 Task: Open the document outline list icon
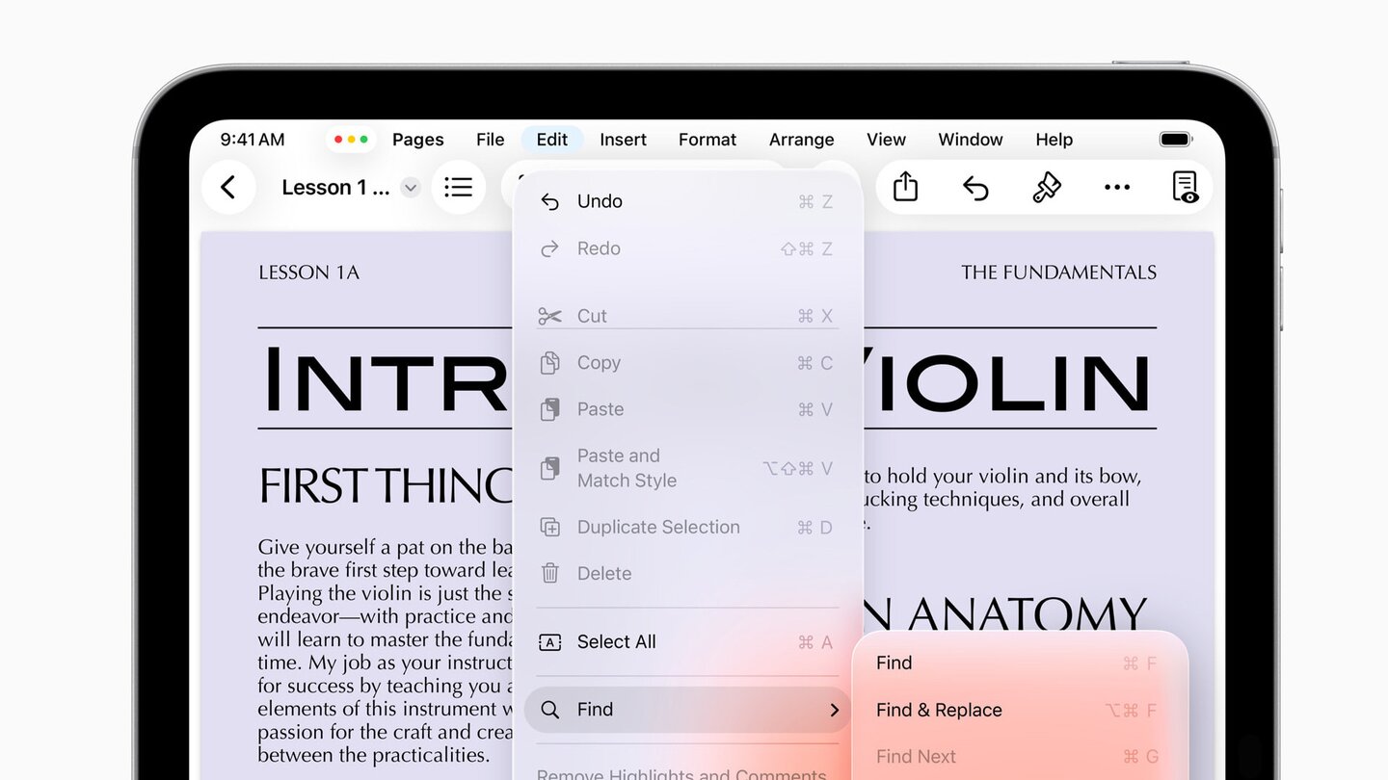(x=458, y=187)
